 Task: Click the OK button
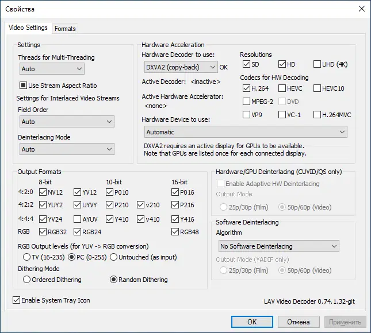point(252,322)
